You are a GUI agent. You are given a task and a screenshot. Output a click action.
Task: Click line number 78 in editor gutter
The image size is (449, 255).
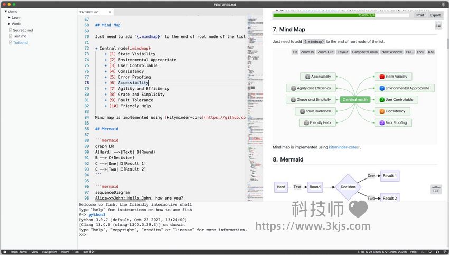coord(87,83)
